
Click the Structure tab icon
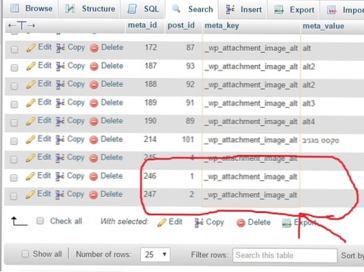click(70, 9)
